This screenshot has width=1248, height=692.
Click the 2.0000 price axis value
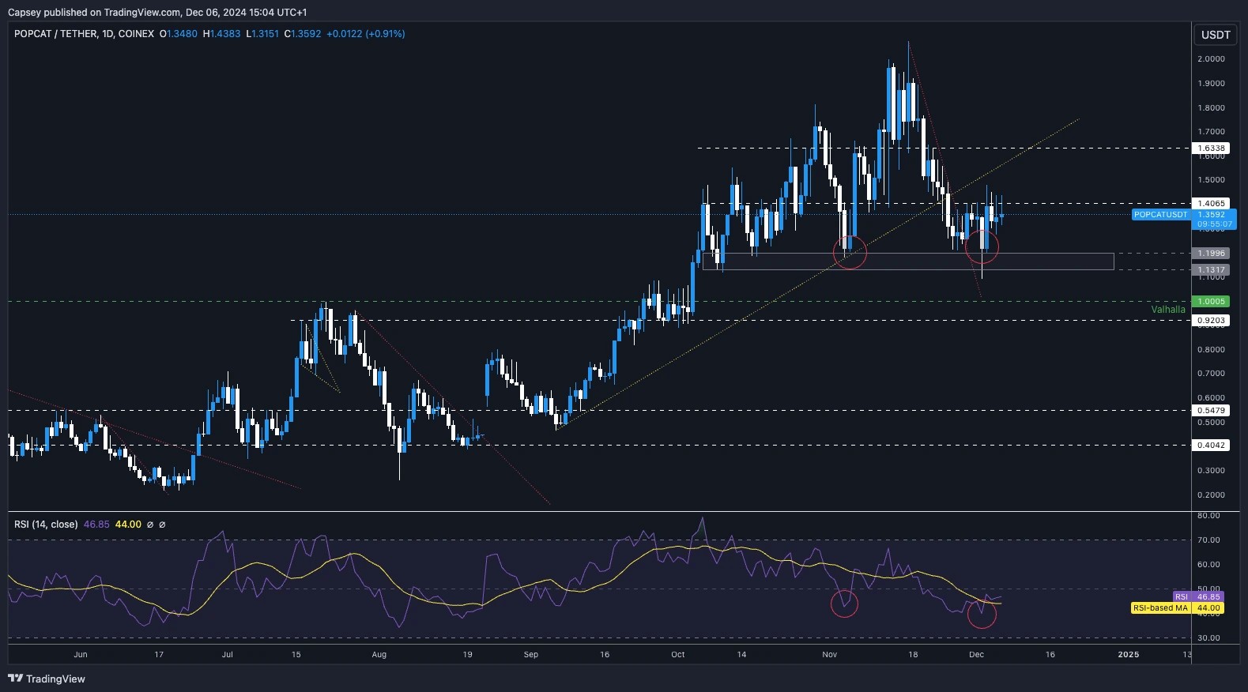(1212, 59)
